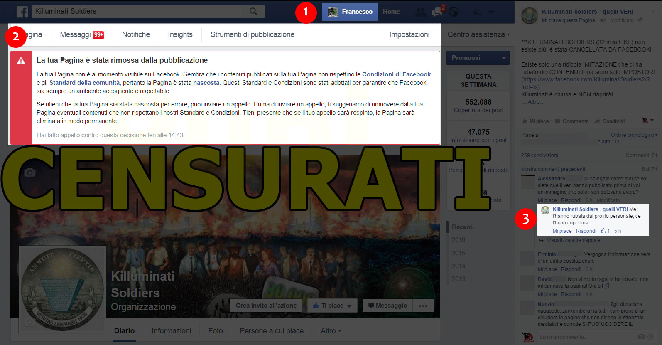Click the cover photo camera icon
The height and width of the screenshot is (345, 662).
(30, 172)
